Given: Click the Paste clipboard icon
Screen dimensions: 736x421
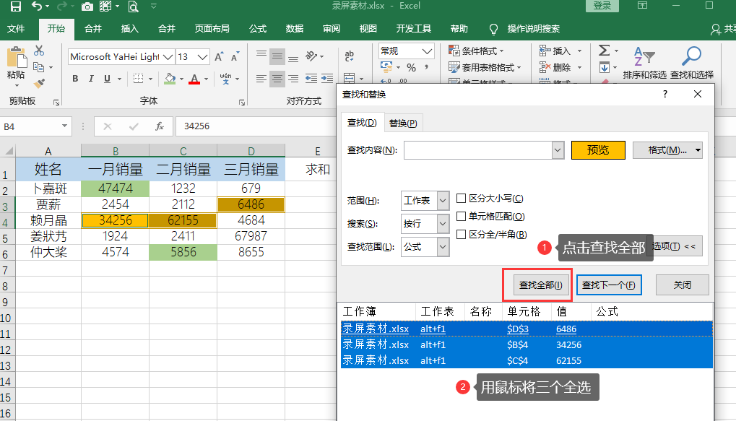Looking at the screenshot, I should pyautogui.click(x=17, y=58).
